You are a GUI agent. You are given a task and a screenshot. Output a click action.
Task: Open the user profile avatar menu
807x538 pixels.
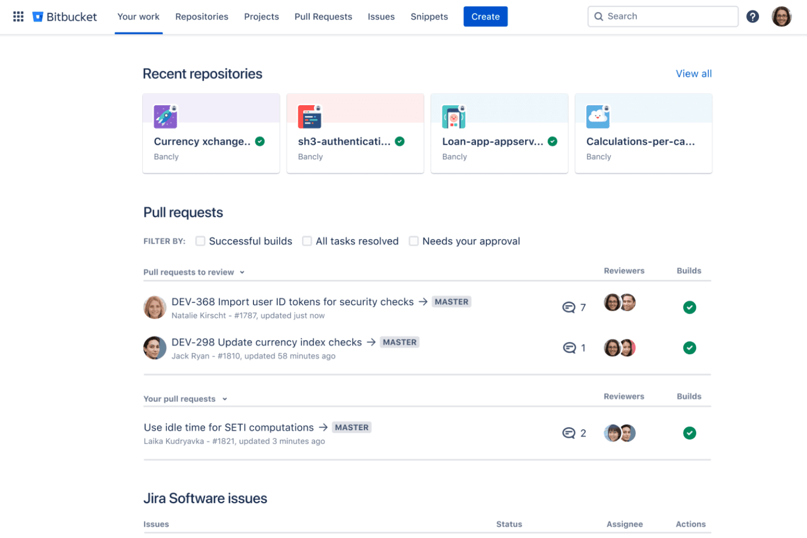(x=781, y=16)
